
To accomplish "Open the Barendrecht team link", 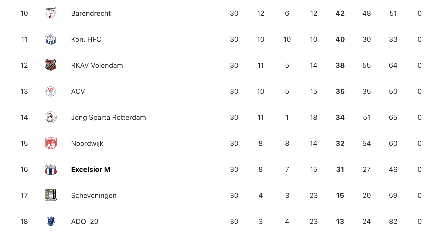I will point(91,13).
